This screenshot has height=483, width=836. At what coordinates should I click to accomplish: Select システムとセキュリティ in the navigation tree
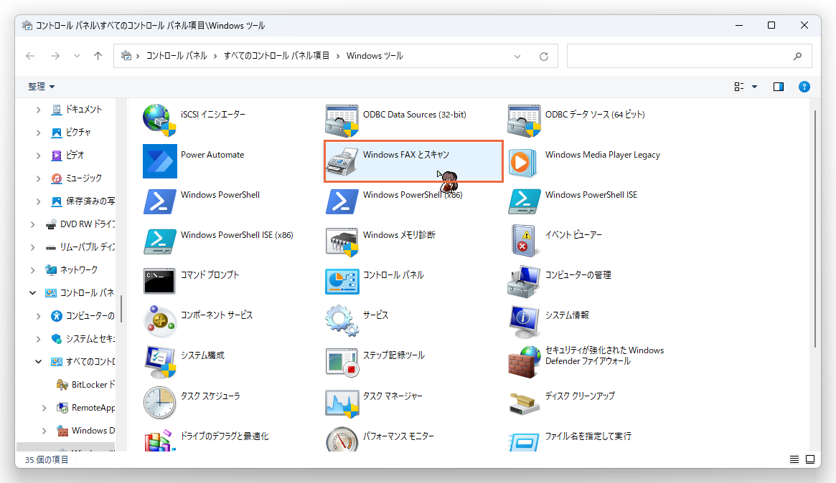pos(83,339)
